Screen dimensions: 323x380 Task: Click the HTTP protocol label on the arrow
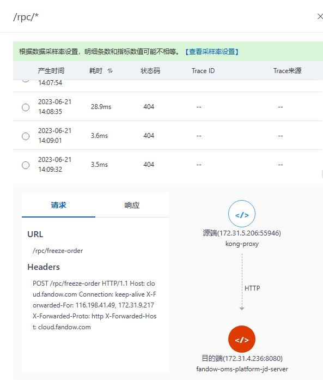(x=252, y=288)
